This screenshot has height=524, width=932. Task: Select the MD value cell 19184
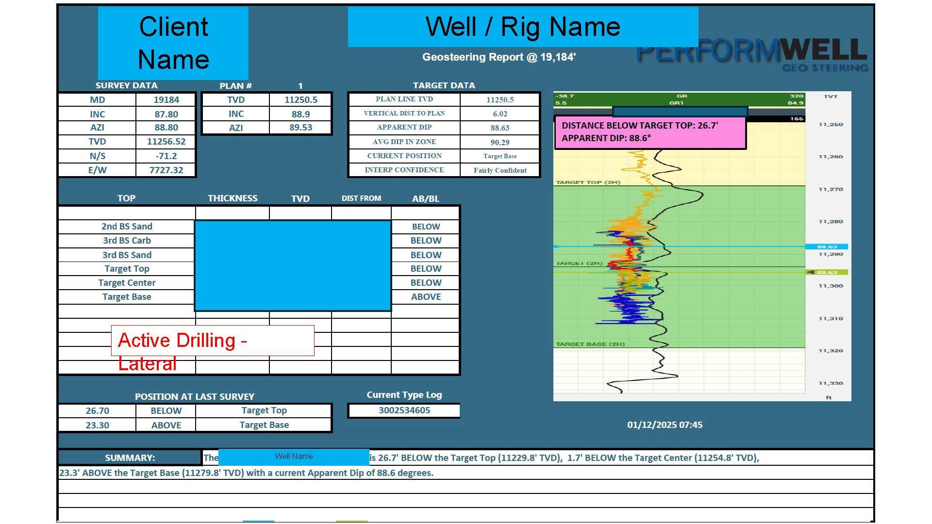point(166,99)
